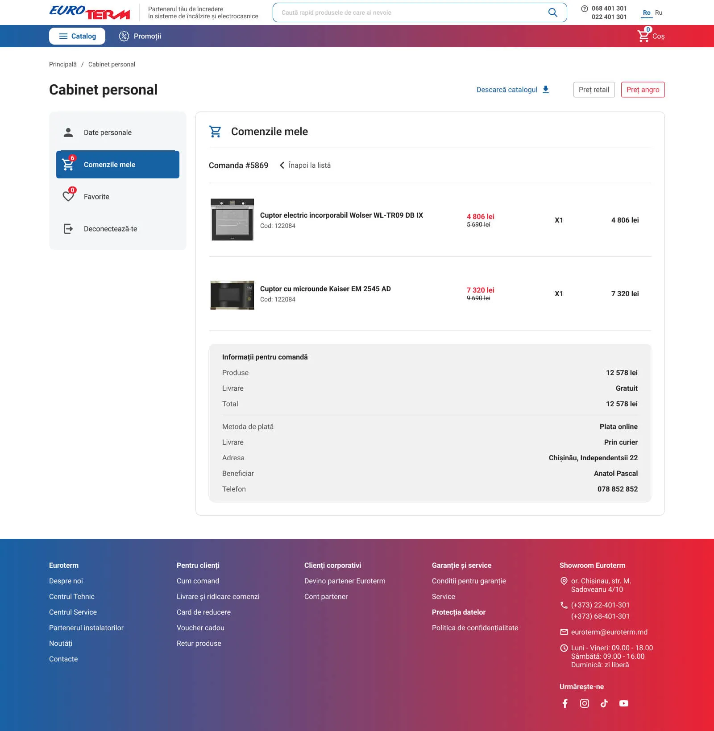
Task: Open the shopping cart icon
Action: [x=643, y=36]
